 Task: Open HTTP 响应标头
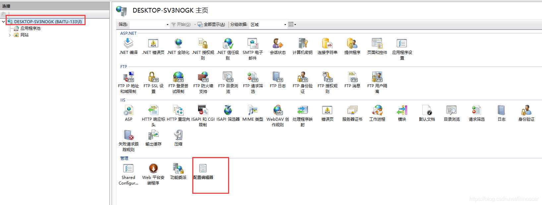coord(153,116)
